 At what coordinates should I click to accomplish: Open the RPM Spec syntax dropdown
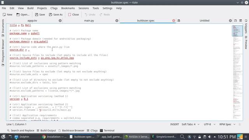click(227, 124)
